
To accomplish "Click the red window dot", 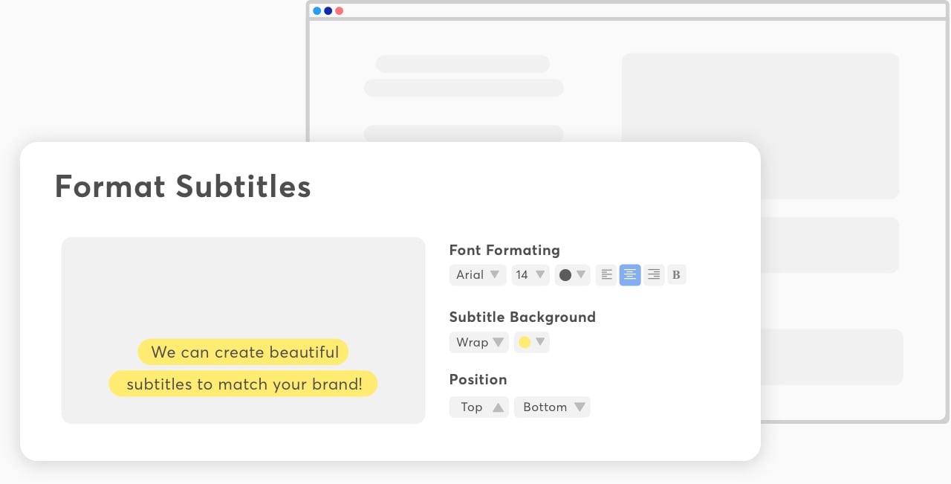I will tap(340, 11).
